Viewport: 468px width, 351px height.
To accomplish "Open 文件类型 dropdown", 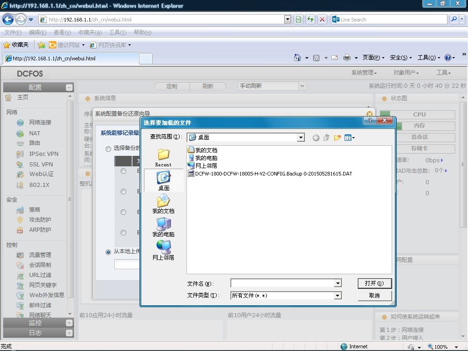I will tap(338, 296).
